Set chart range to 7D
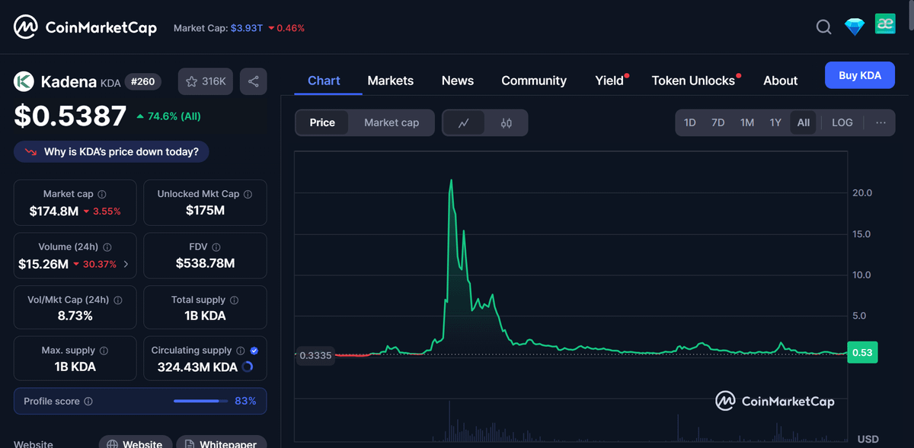Viewport: 914px width, 448px height. point(717,122)
